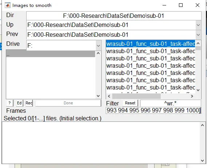This screenshot has width=207, height=168.
Task: Click the '?' help button
Action: [9, 103]
